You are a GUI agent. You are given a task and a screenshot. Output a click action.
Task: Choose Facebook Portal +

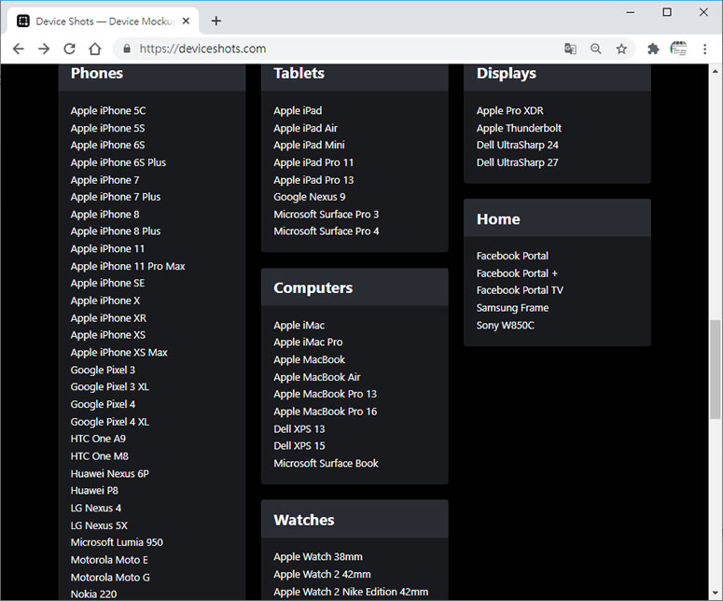(517, 273)
